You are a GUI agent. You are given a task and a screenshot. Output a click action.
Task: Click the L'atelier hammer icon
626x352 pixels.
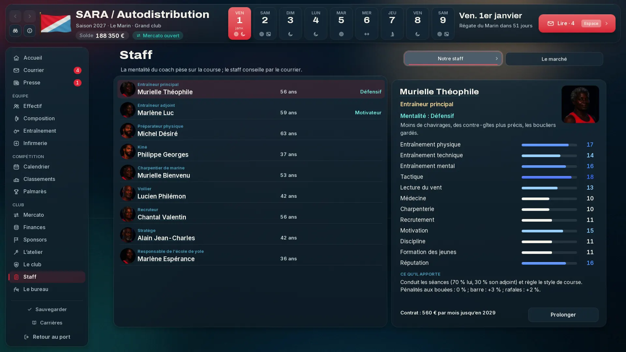(16, 252)
